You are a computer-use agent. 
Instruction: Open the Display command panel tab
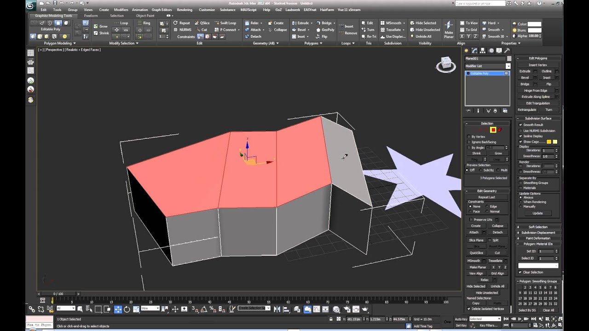[x=499, y=51]
